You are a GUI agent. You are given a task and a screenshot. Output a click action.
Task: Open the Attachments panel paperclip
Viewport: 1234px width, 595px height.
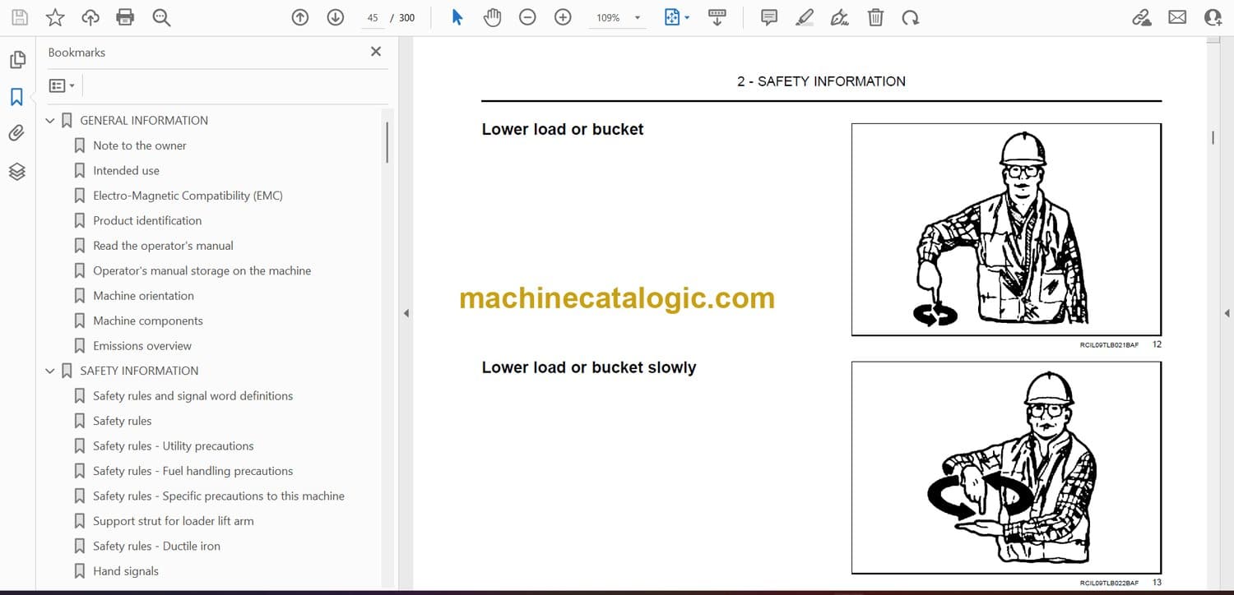coord(16,133)
